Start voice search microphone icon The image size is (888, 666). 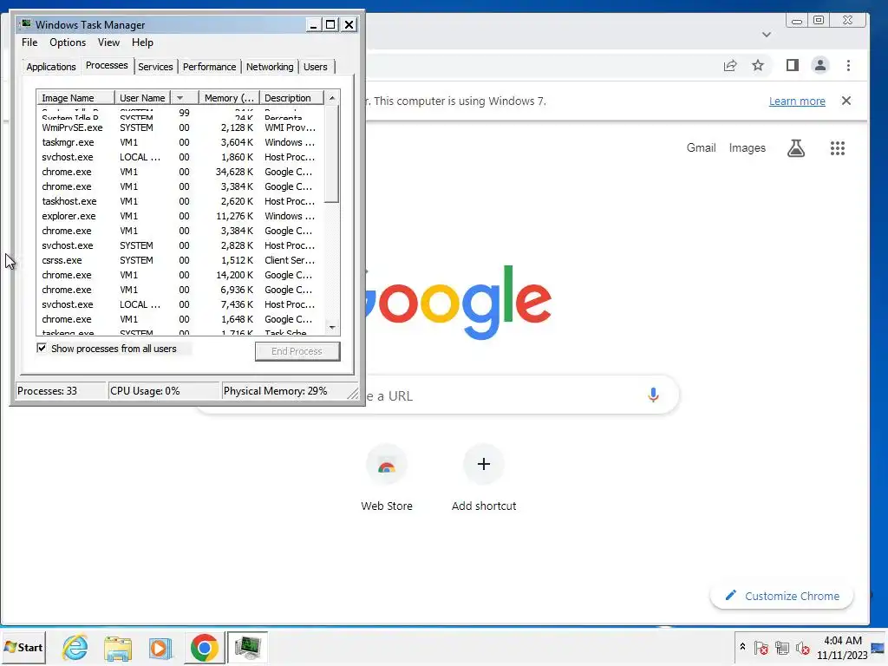click(x=653, y=395)
